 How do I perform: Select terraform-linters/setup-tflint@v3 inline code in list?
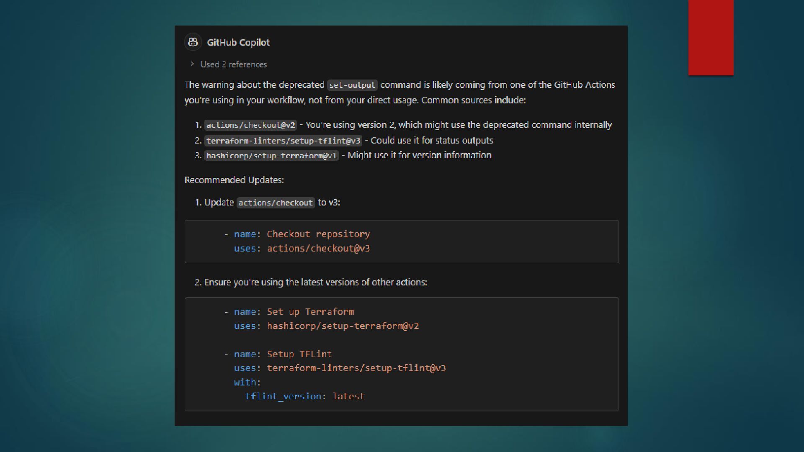coord(283,141)
